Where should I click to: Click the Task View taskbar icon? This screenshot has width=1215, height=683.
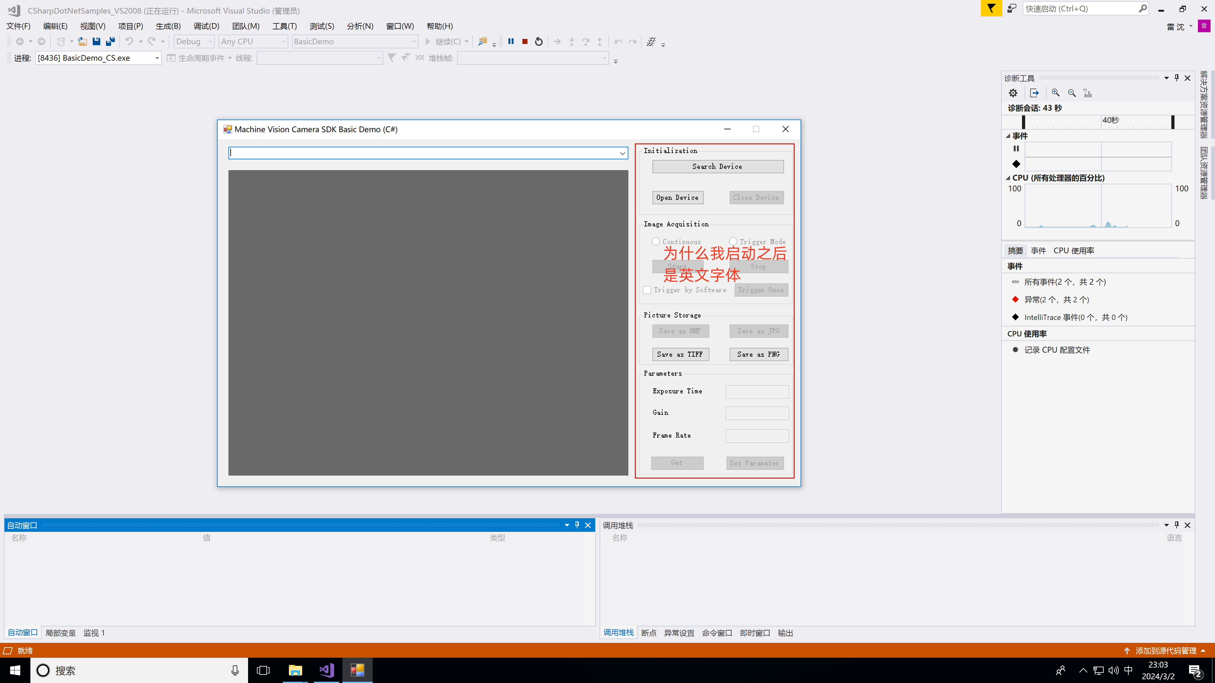263,670
